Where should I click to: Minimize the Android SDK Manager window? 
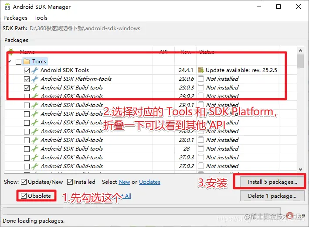coord(259,7)
